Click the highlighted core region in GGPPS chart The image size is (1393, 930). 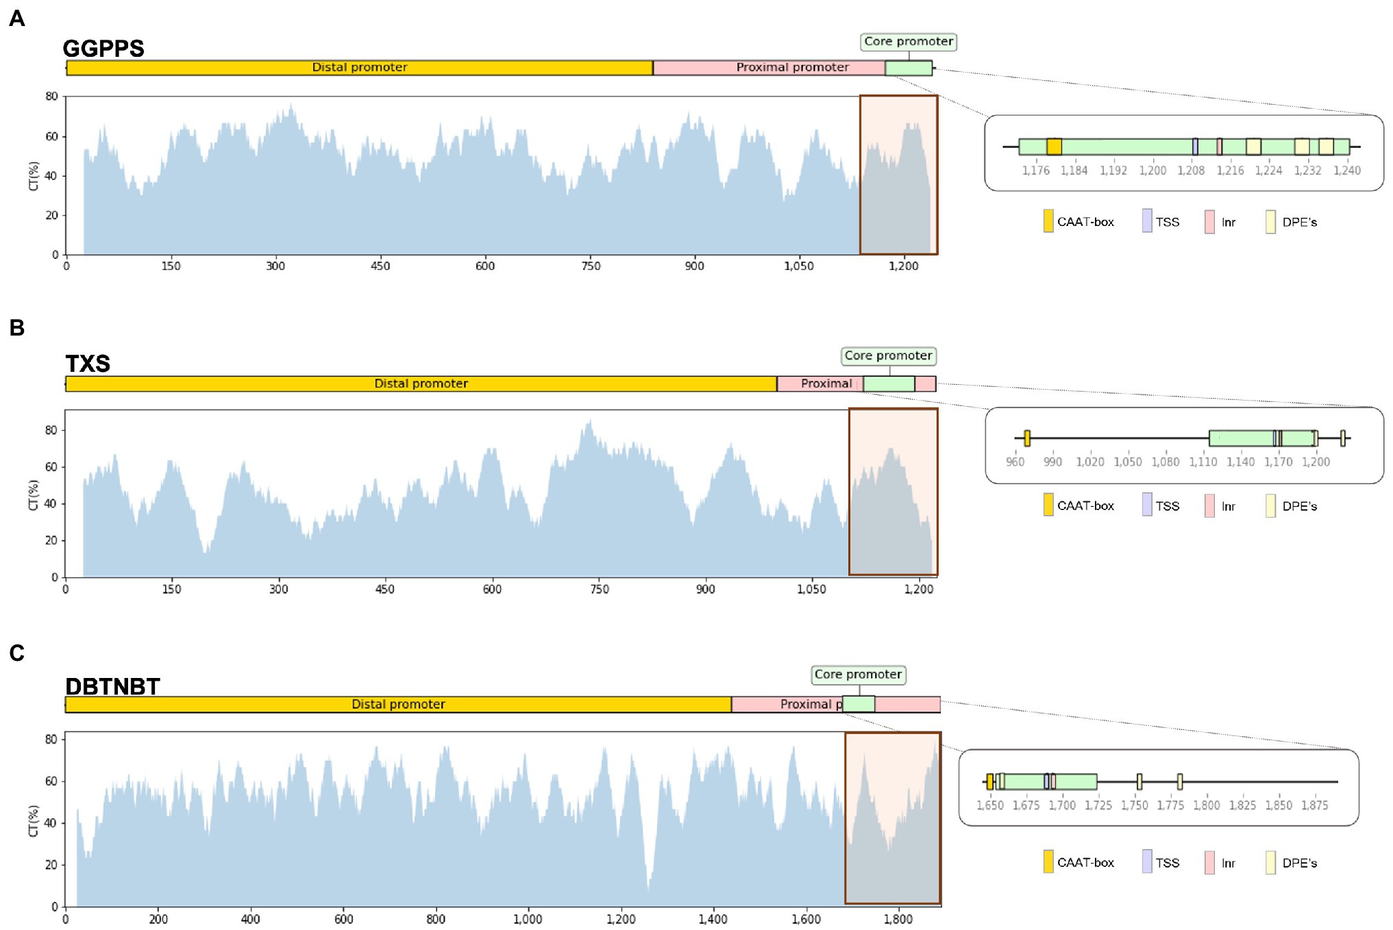tap(898, 175)
